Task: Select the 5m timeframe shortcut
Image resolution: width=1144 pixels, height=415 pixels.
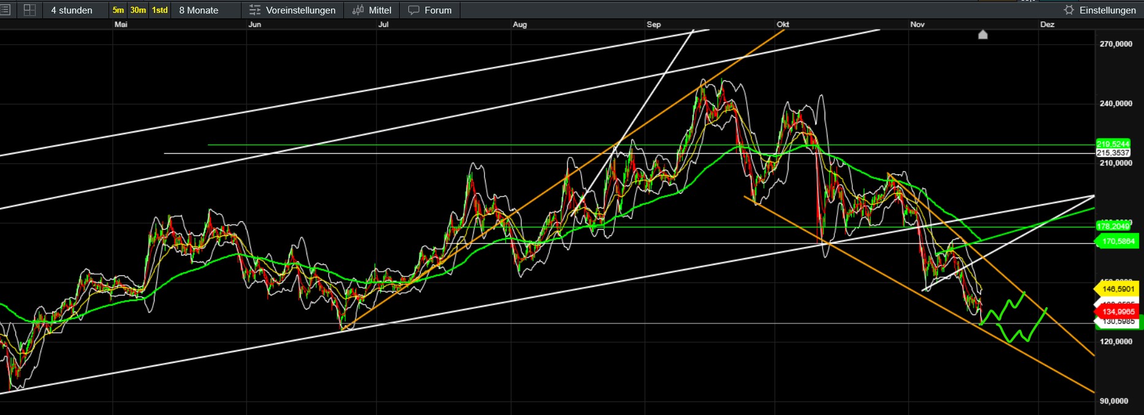Action: (x=118, y=10)
